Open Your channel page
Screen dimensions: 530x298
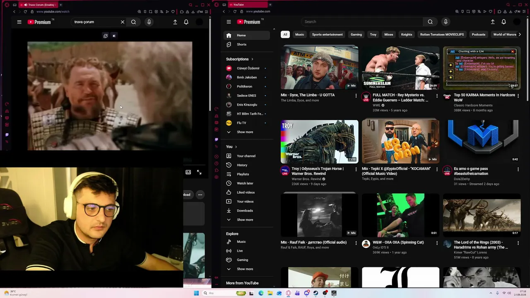click(247, 156)
